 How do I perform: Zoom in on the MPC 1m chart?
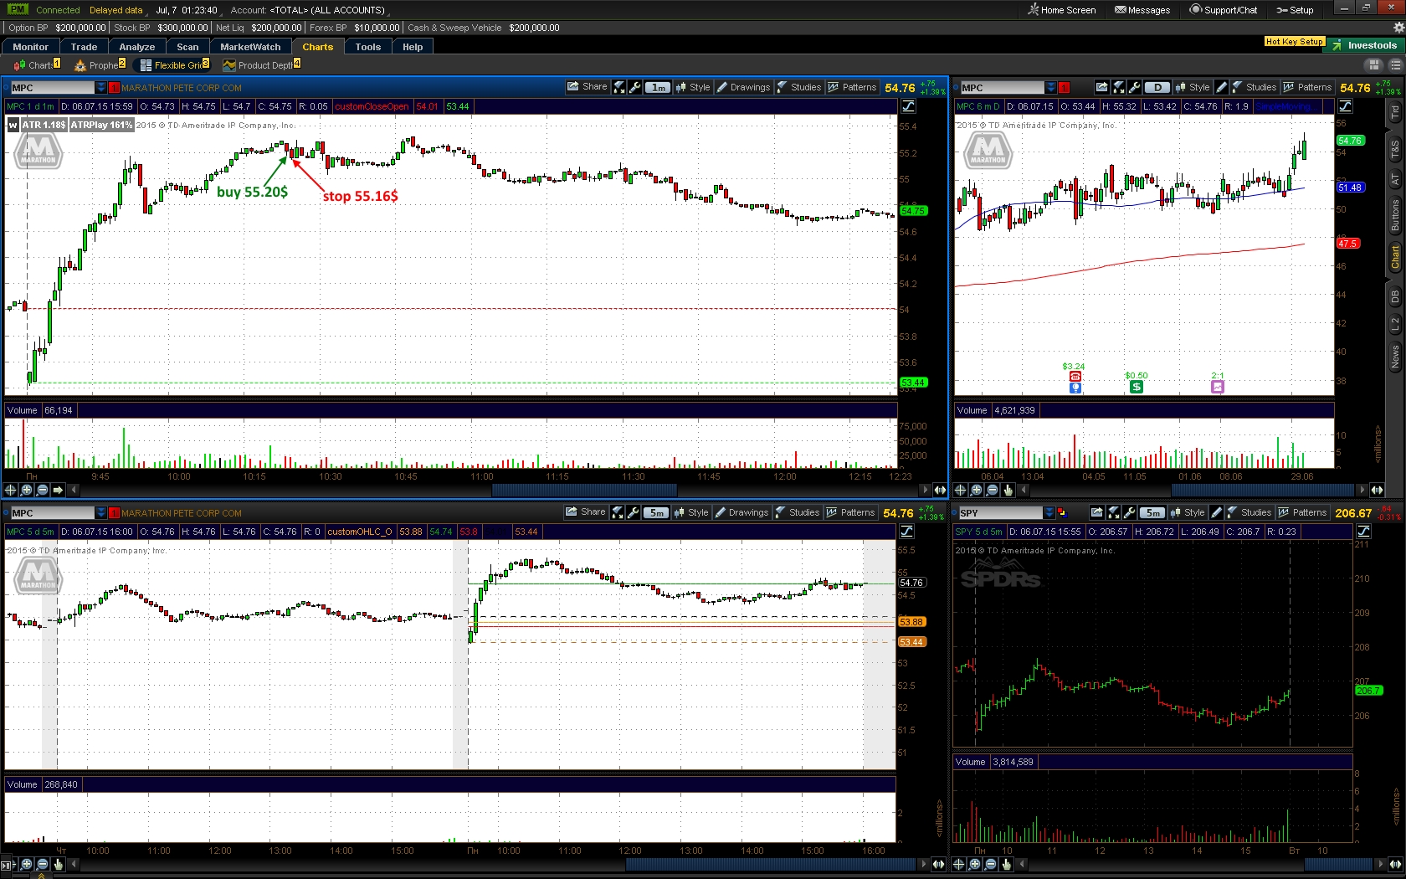pyautogui.click(x=27, y=490)
